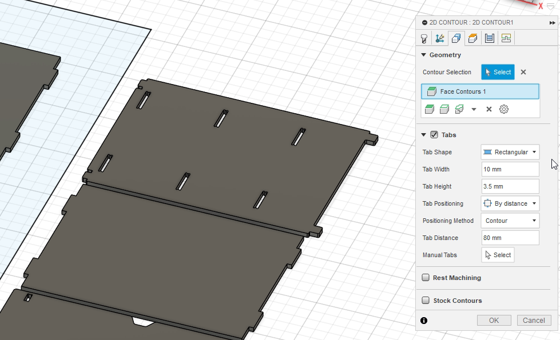560x340 pixels.
Task: Open the contour mode dropdown arrow
Action: tap(474, 110)
